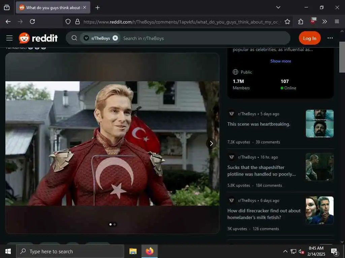Image resolution: width=345 pixels, height=258 pixels.
Task: Click r/TheBoys avatar on the 6 days ago post
Action: (x=231, y=200)
